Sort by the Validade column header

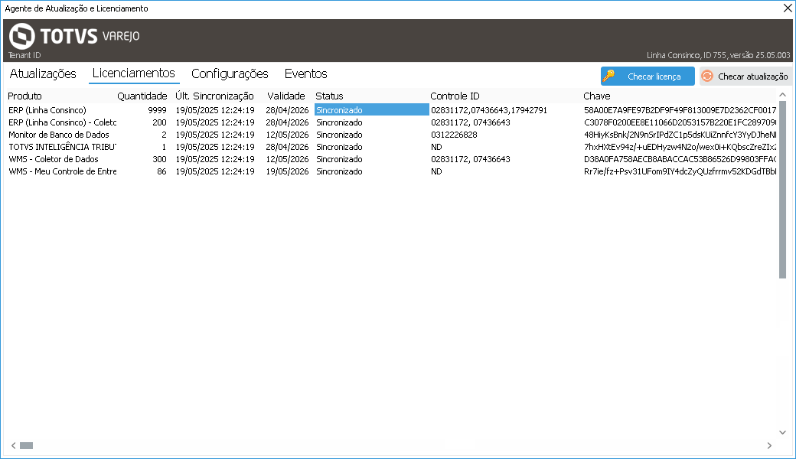tap(285, 96)
